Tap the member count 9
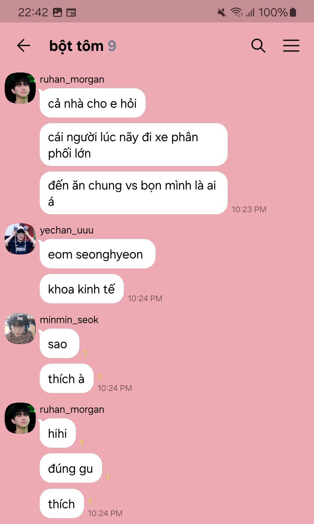Viewport: 314px width, 524px height. click(112, 46)
